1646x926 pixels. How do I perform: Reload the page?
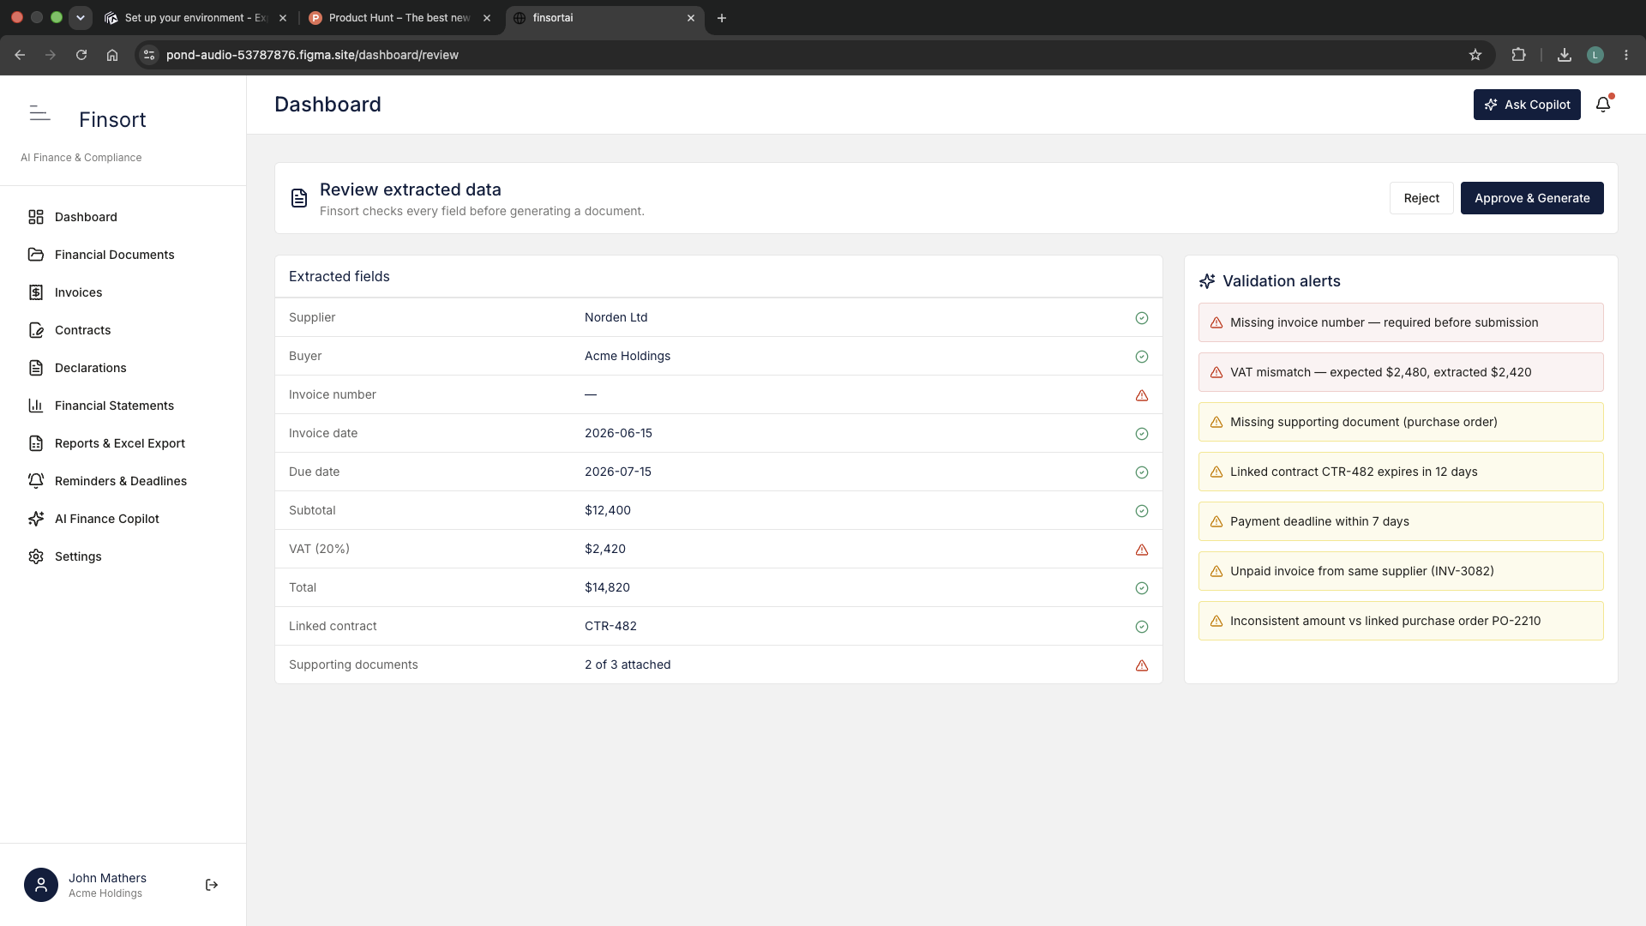click(81, 55)
